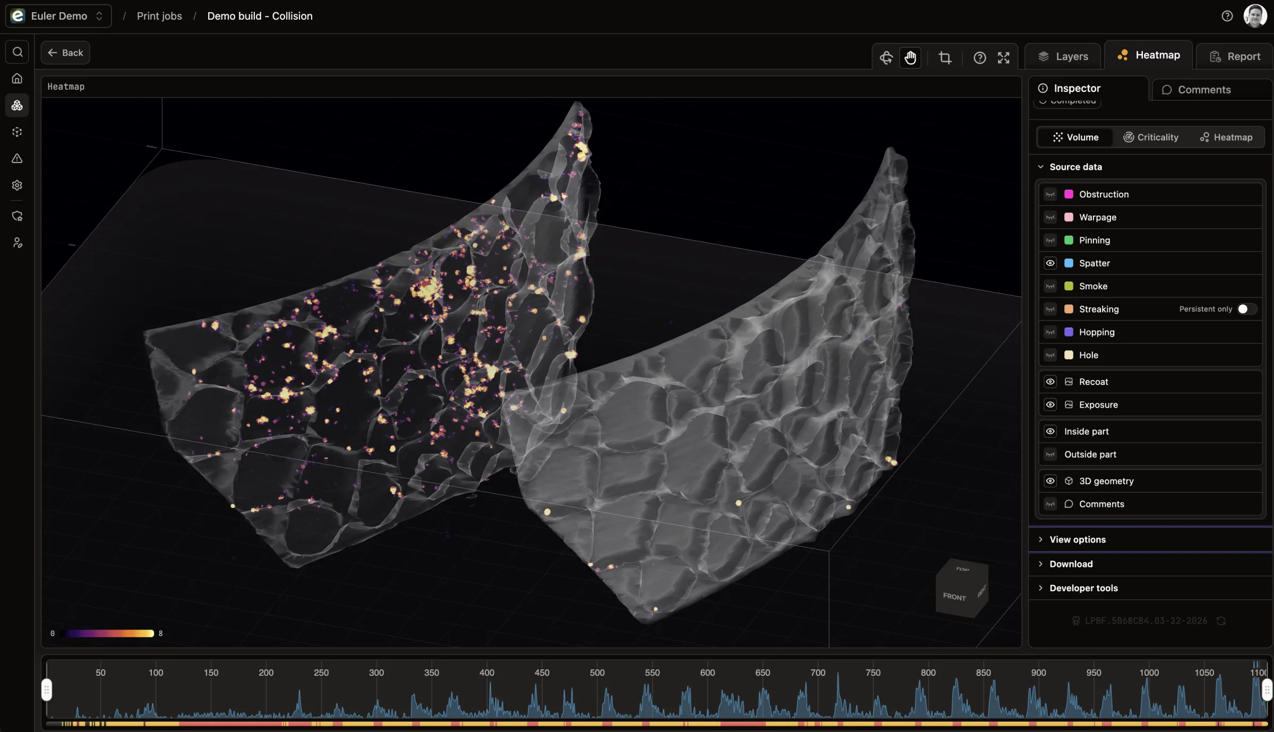Select the Volume view mode
The image size is (1274, 732).
[x=1075, y=137]
